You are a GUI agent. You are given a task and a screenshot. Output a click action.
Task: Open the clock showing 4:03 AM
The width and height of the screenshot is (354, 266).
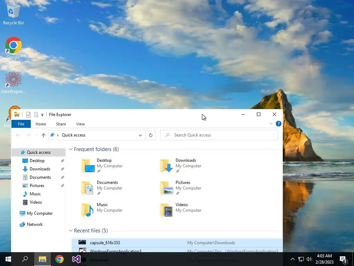point(324,259)
